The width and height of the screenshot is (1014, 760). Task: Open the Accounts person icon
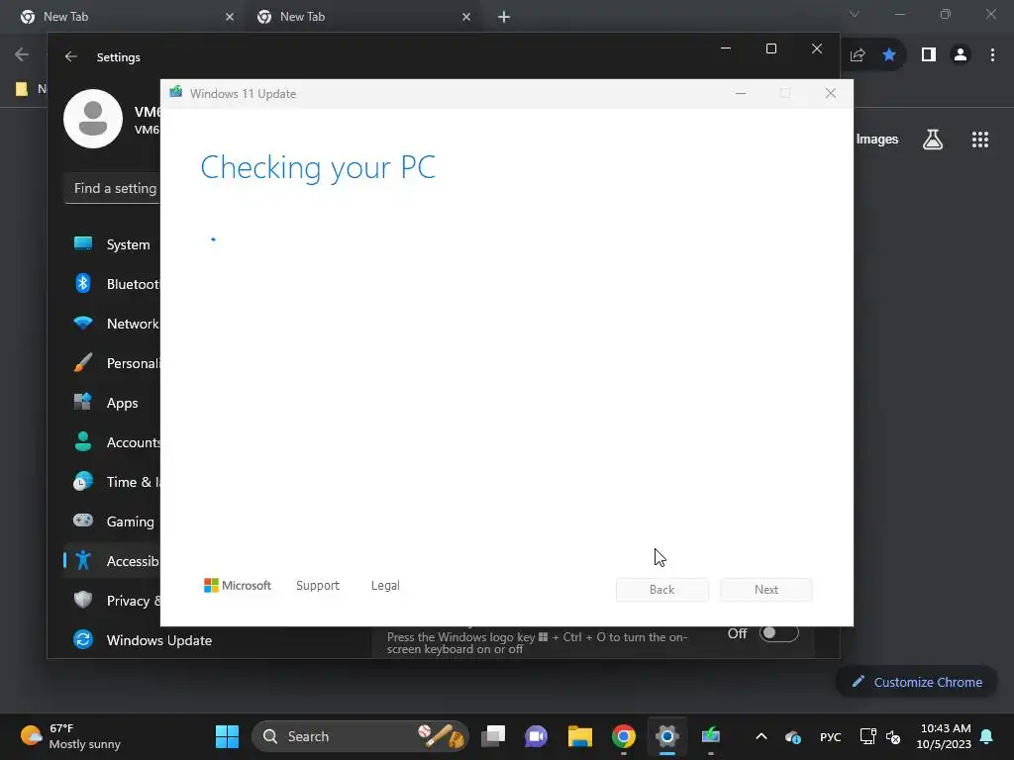pos(83,441)
